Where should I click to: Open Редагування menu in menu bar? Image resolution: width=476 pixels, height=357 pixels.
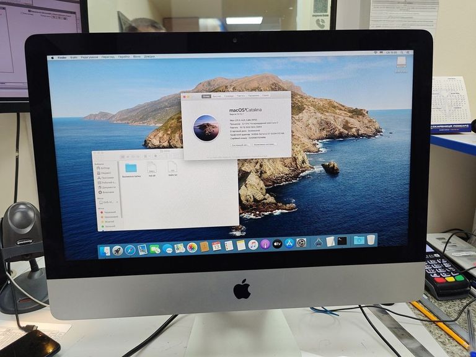coord(89,57)
